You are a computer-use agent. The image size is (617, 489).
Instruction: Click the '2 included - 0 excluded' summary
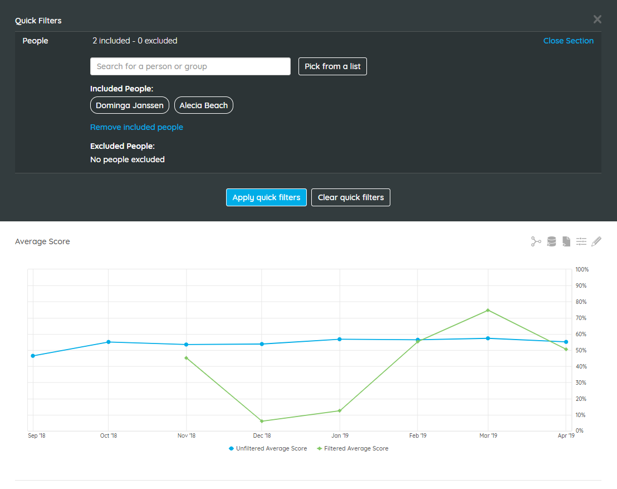coord(135,41)
